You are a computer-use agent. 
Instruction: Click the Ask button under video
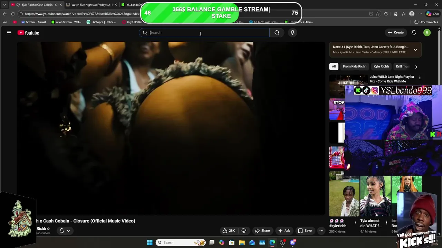coord(284,231)
